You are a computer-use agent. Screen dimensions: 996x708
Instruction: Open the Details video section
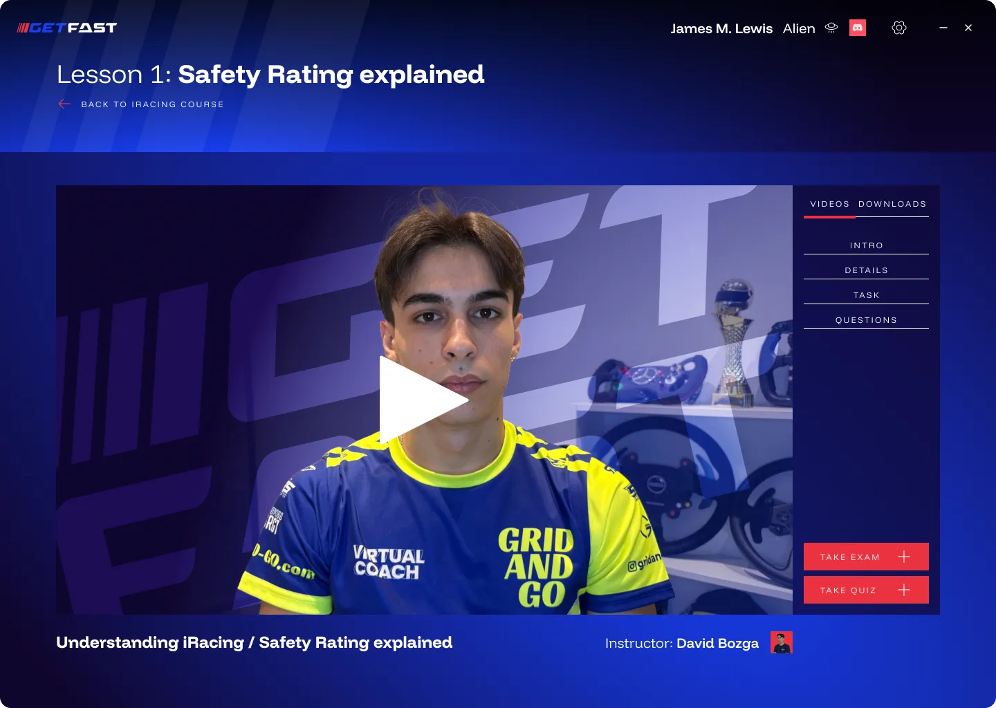coord(866,270)
